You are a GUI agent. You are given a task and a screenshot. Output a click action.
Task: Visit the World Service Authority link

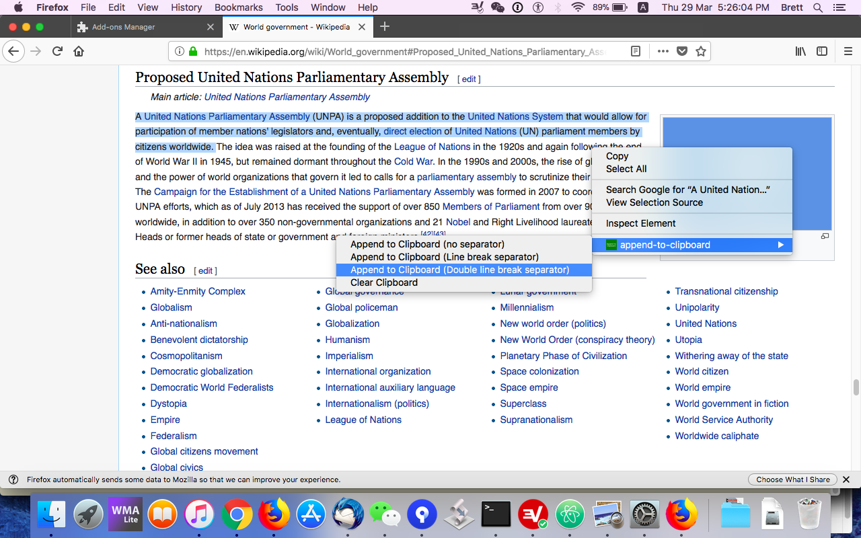[724, 420]
